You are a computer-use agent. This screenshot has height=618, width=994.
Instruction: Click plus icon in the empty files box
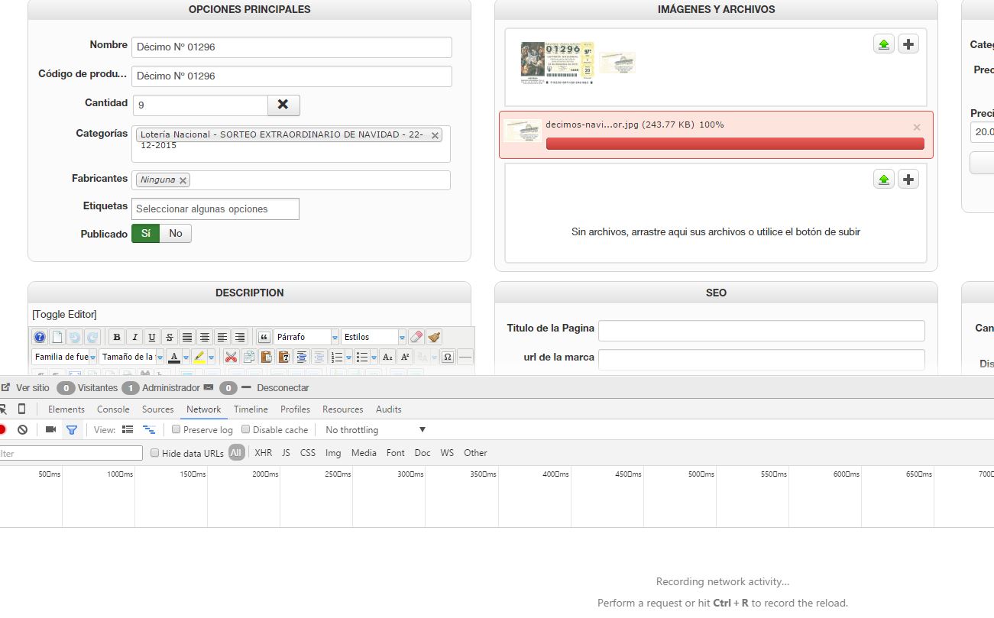coord(908,180)
